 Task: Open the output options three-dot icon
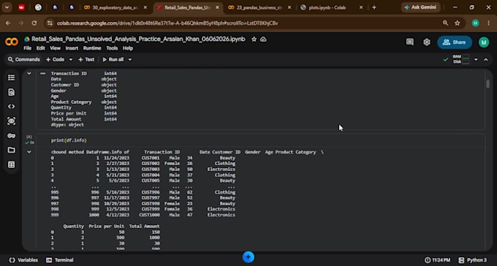42,74
